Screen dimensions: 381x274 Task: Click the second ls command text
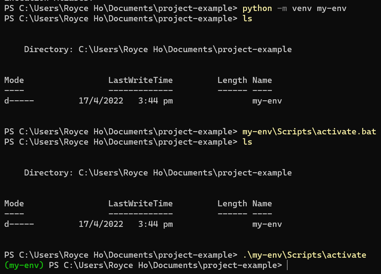tap(247, 142)
